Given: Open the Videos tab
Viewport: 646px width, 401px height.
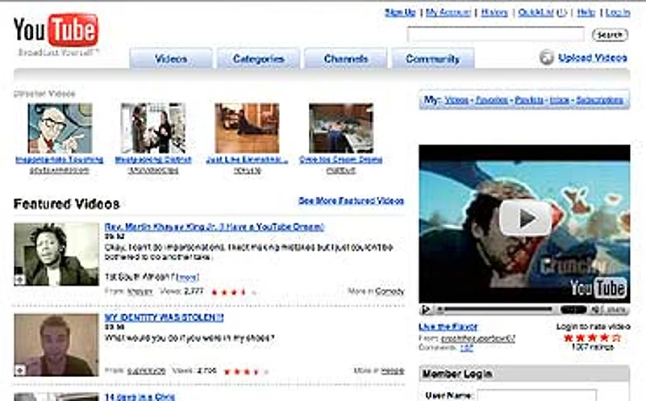Looking at the screenshot, I should [171, 59].
